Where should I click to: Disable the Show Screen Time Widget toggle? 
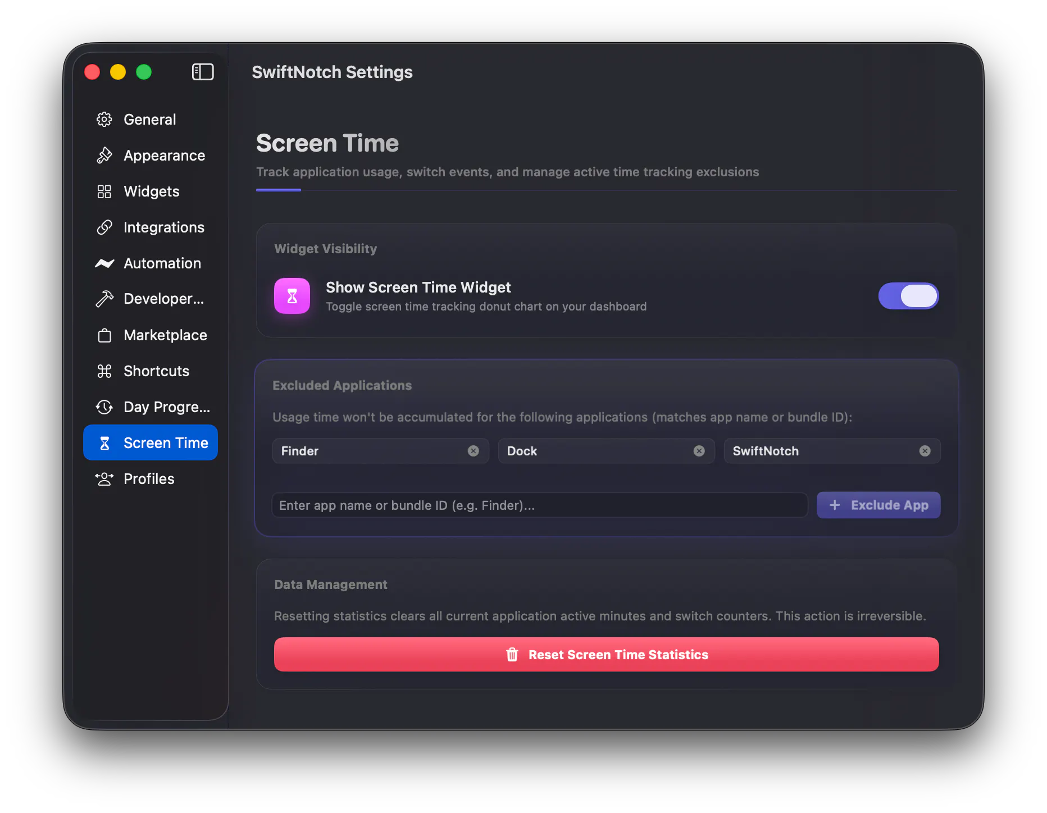(909, 296)
